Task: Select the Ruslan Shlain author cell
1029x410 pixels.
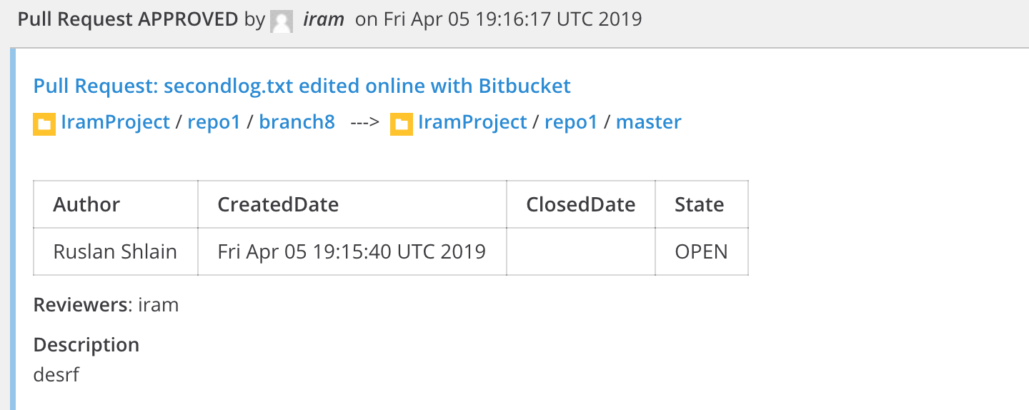Action: pyautogui.click(x=116, y=251)
